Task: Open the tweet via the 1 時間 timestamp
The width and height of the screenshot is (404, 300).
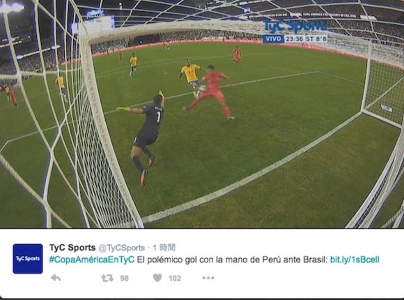Action: (164, 248)
